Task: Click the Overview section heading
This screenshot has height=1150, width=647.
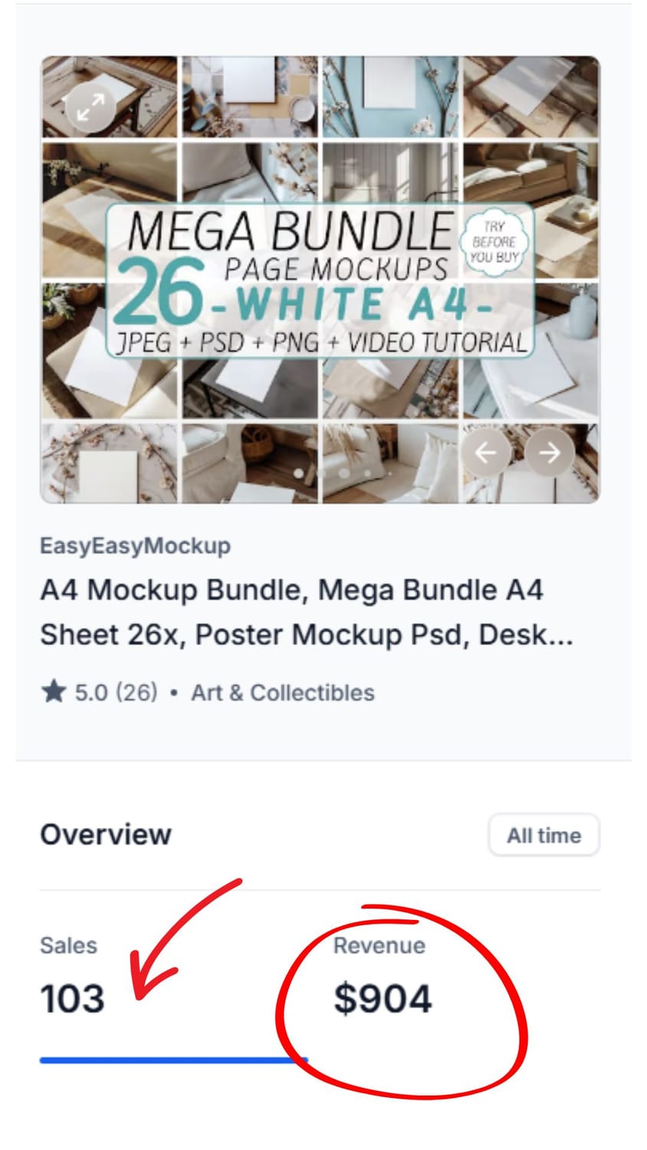Action: (x=106, y=834)
